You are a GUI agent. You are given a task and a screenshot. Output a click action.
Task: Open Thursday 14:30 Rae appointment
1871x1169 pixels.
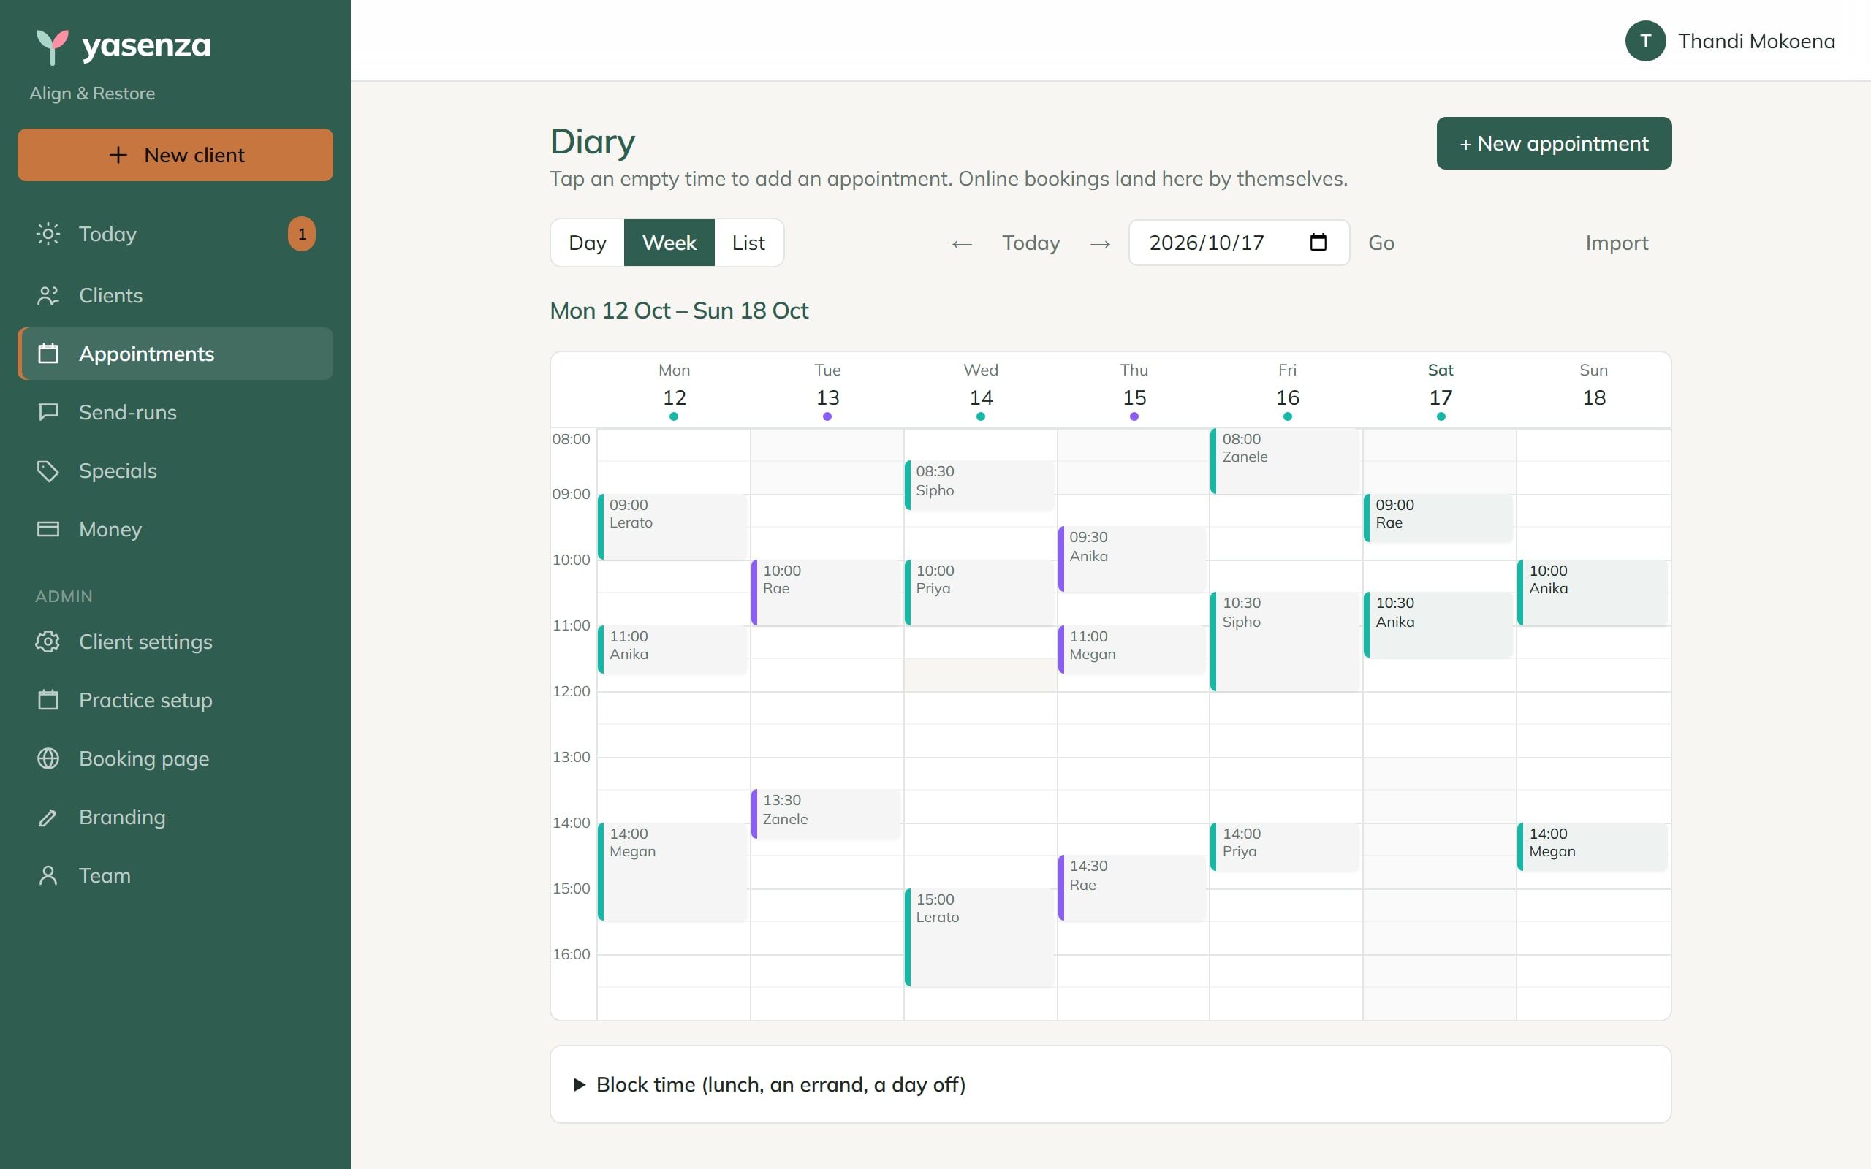click(x=1133, y=888)
